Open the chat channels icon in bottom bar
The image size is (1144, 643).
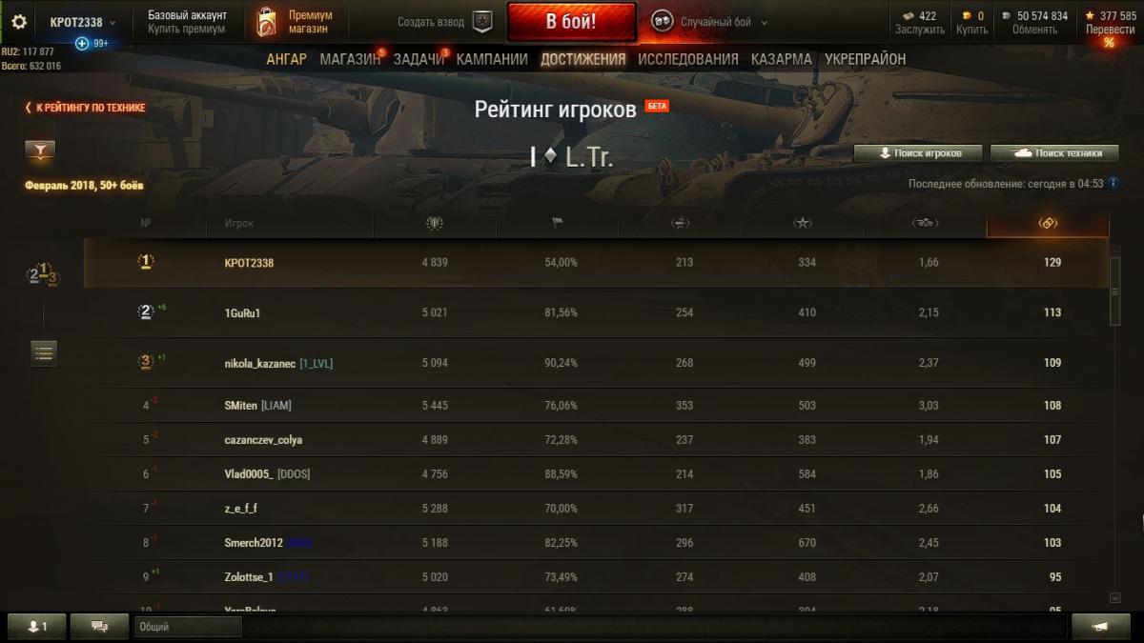[x=99, y=626]
